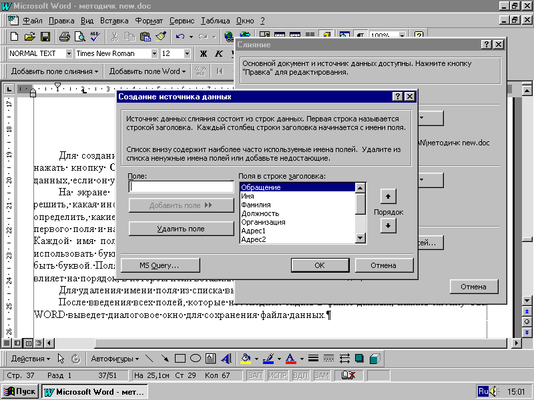Click the Open file folder icon

point(29,37)
